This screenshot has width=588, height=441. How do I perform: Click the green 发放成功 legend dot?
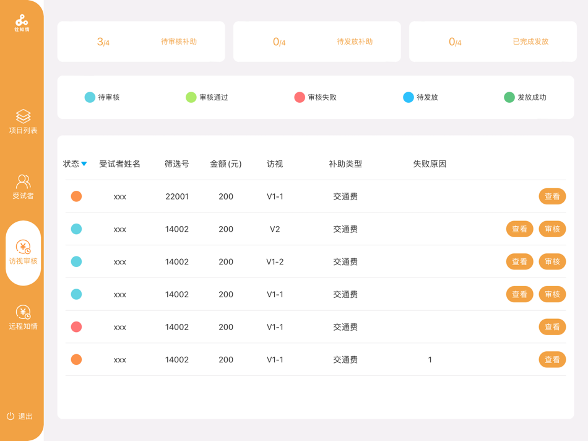[x=509, y=97]
